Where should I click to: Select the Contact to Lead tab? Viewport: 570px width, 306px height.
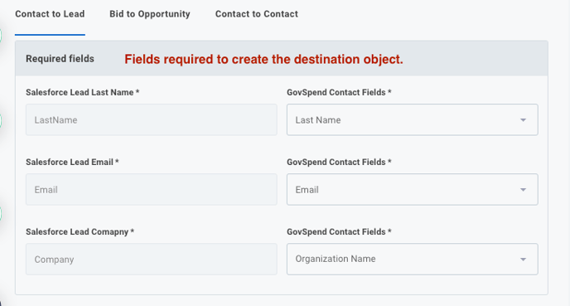click(50, 14)
